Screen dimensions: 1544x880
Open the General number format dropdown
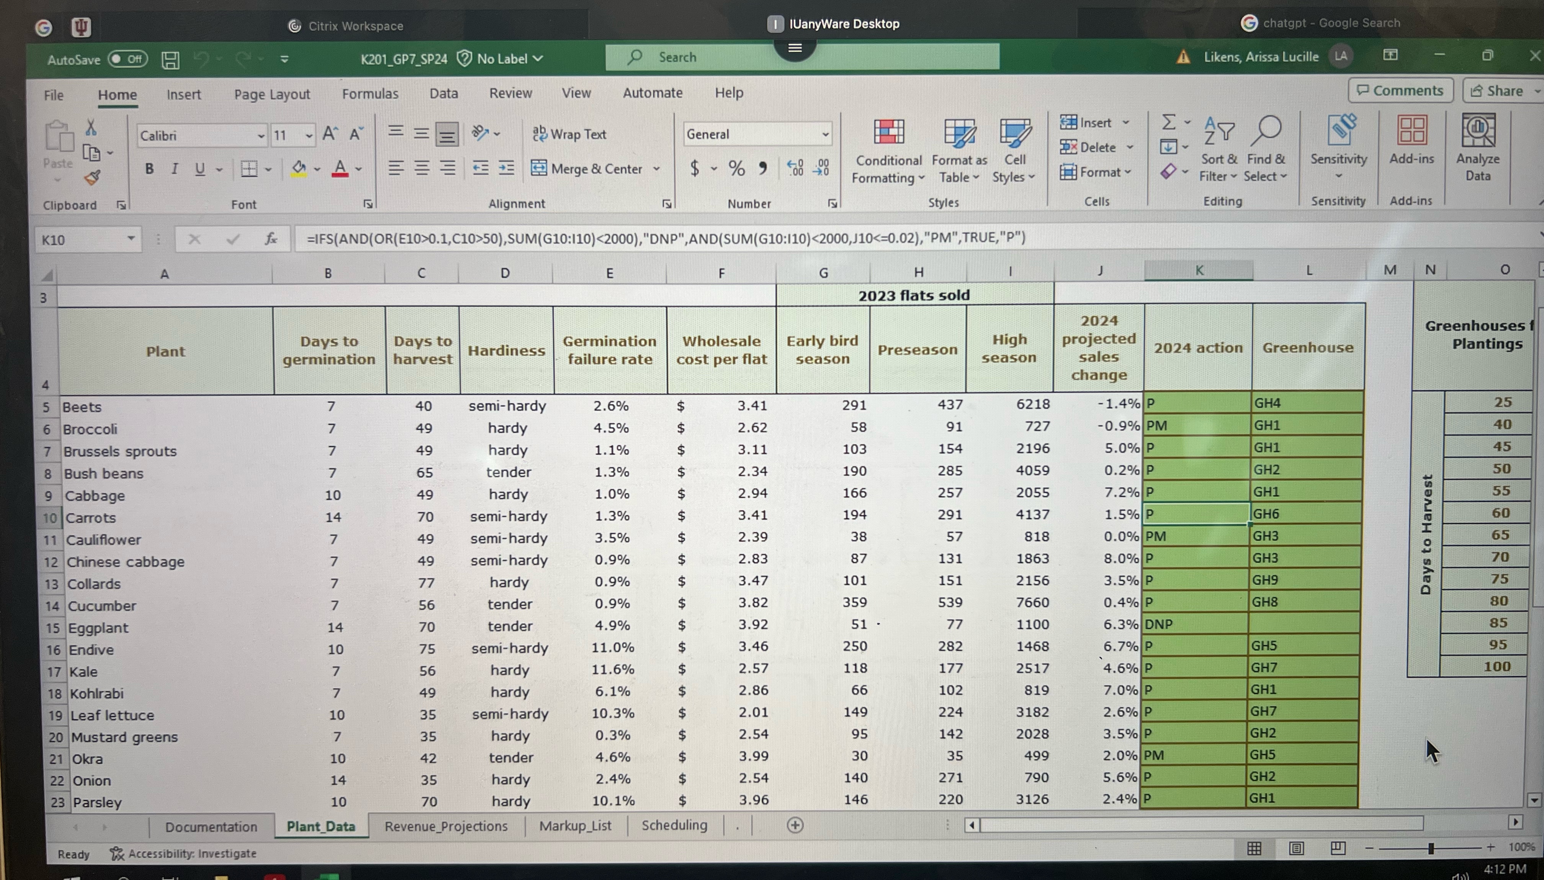coord(824,134)
